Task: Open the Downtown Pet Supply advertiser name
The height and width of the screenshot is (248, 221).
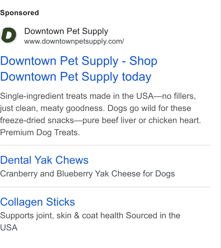Action: pos(66,31)
